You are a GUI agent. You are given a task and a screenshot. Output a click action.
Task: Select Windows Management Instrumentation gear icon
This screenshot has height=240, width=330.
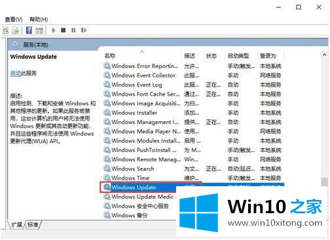coord(107,122)
